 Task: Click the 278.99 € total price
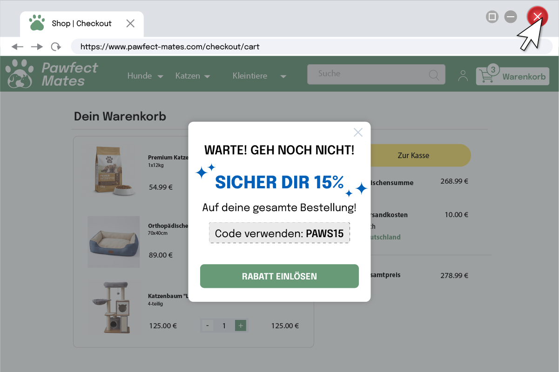pos(454,276)
